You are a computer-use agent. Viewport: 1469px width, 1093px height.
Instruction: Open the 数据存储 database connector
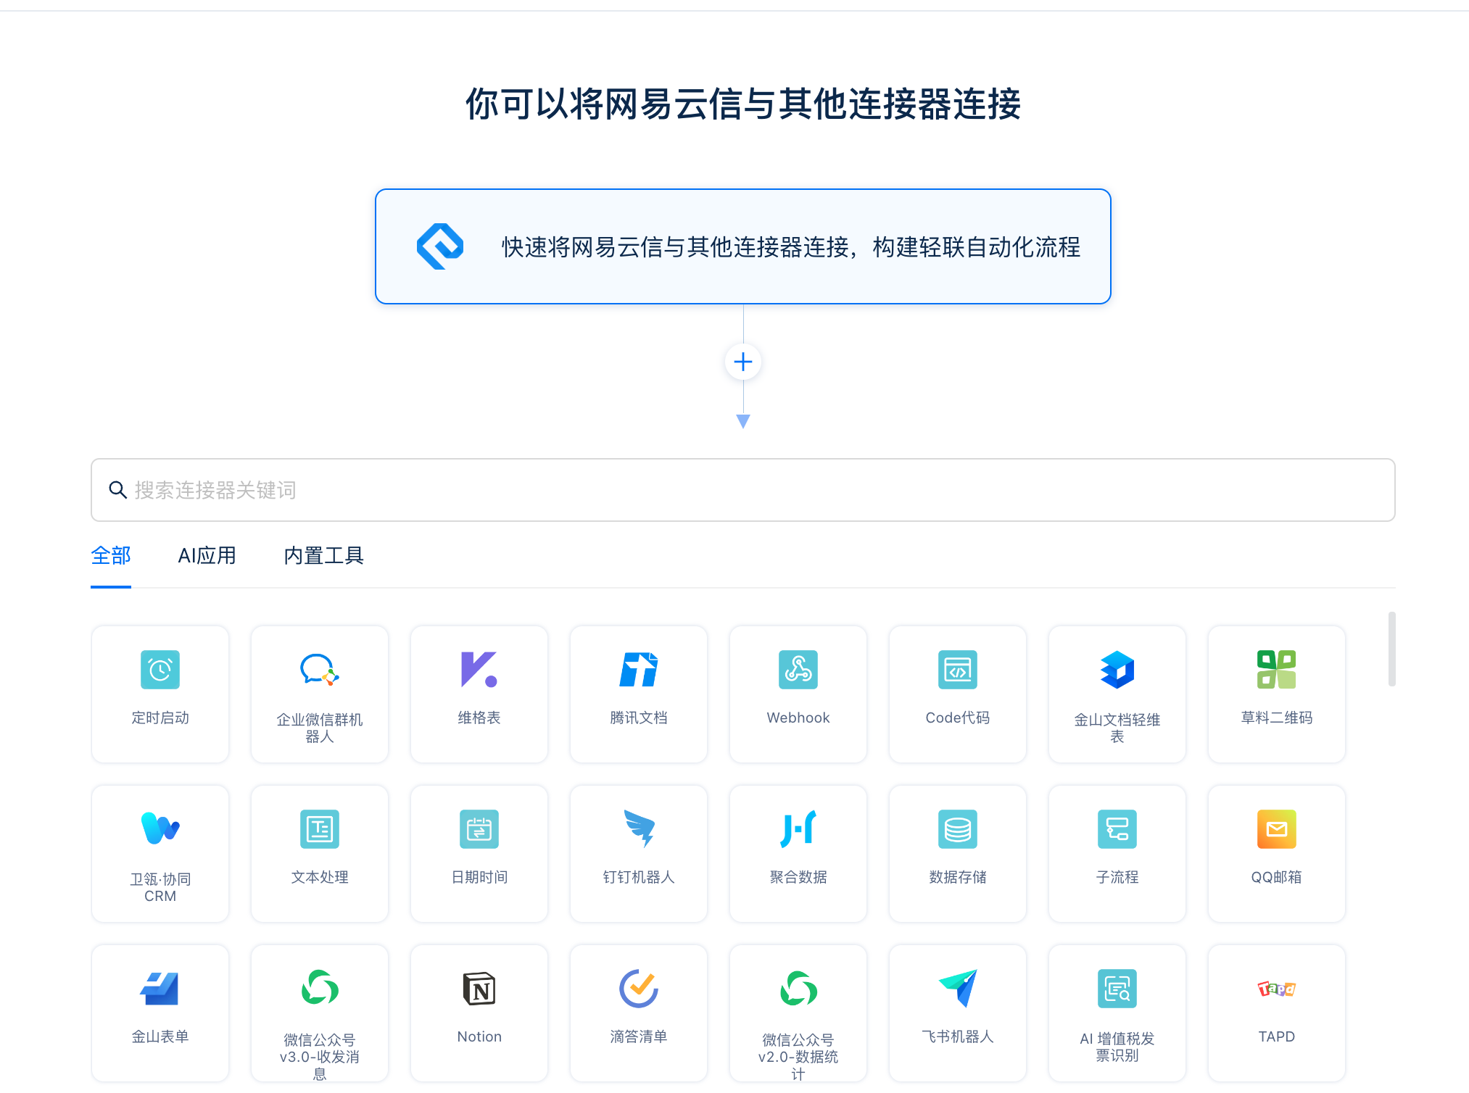(x=957, y=829)
